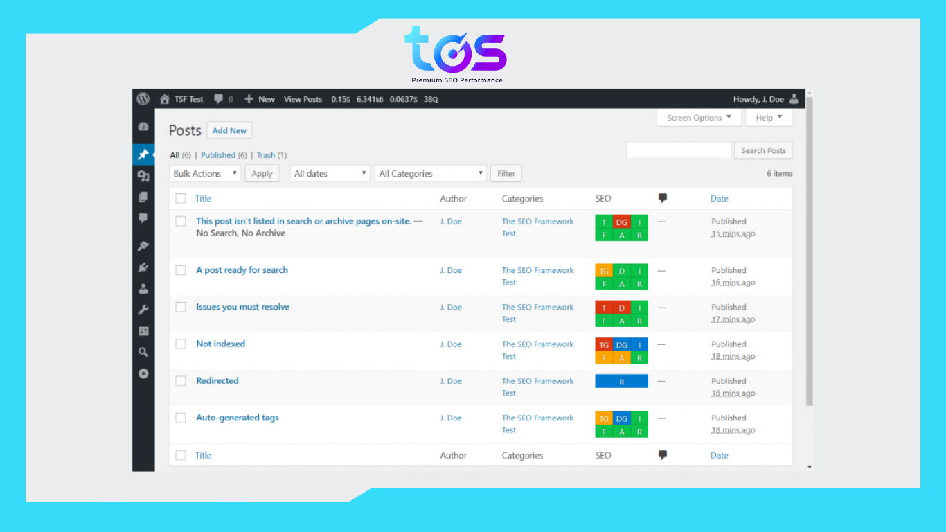Open SEO settings magnifier icon in sidebar
The image size is (946, 532).
[143, 352]
